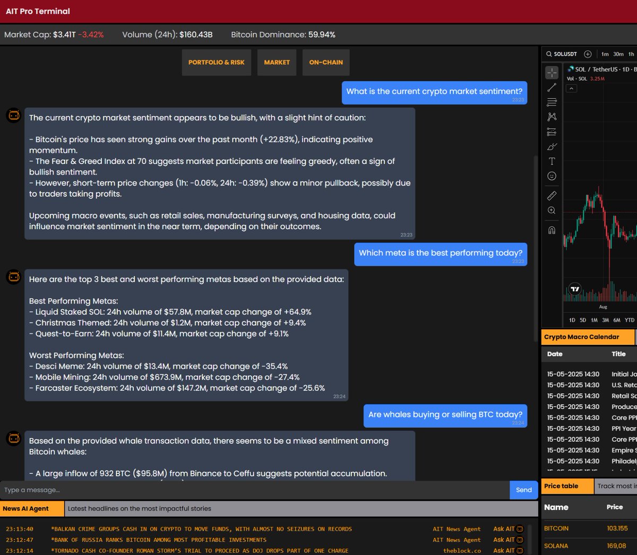Click Ask AIT for Balkan crime headline

click(508, 529)
